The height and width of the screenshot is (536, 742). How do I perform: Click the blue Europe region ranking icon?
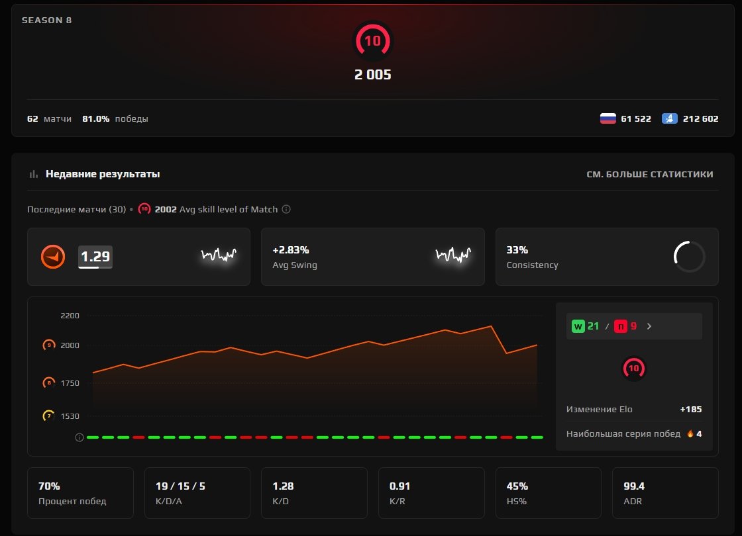[x=669, y=118]
